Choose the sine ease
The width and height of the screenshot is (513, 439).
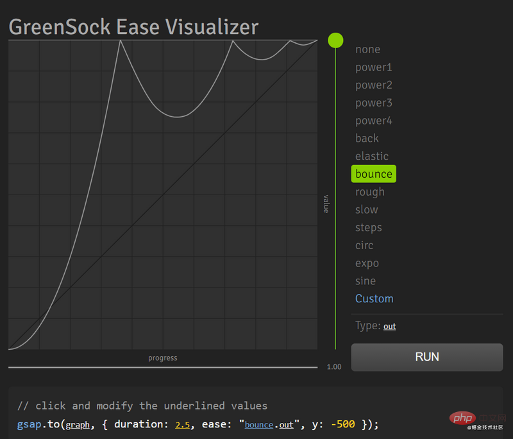coord(366,281)
